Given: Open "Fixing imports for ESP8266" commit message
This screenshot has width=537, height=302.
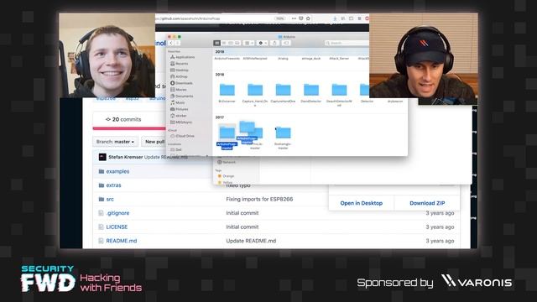Looking at the screenshot, I should click(259, 200).
